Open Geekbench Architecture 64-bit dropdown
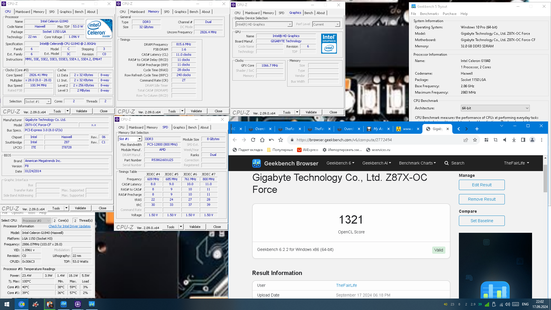The width and height of the screenshot is (551, 310). point(495,108)
